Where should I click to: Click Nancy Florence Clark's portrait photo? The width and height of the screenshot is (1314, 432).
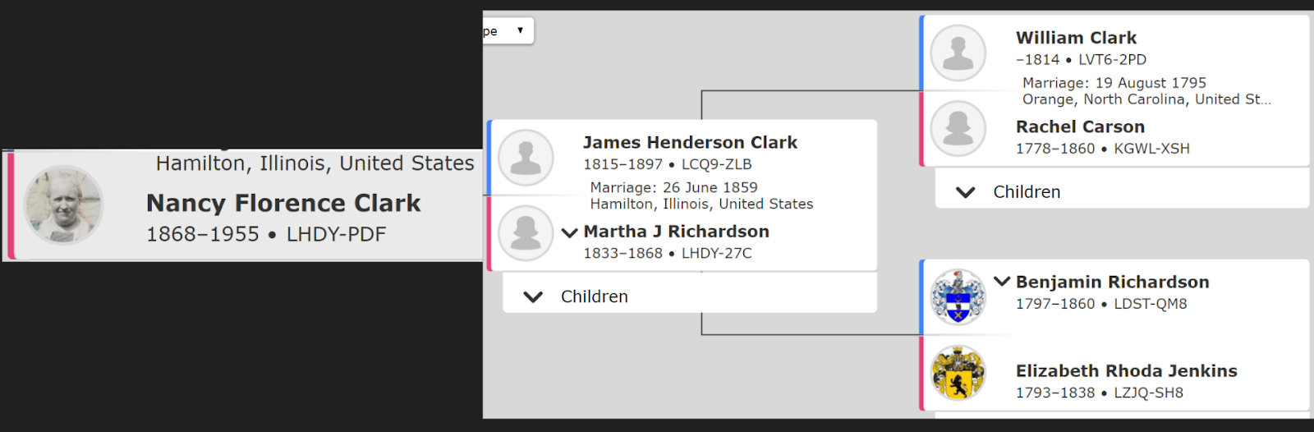click(x=63, y=205)
